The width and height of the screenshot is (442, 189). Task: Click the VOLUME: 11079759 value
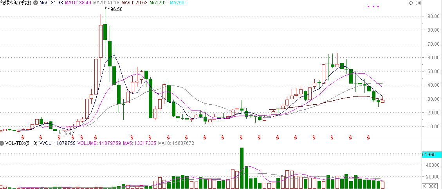tap(98, 143)
